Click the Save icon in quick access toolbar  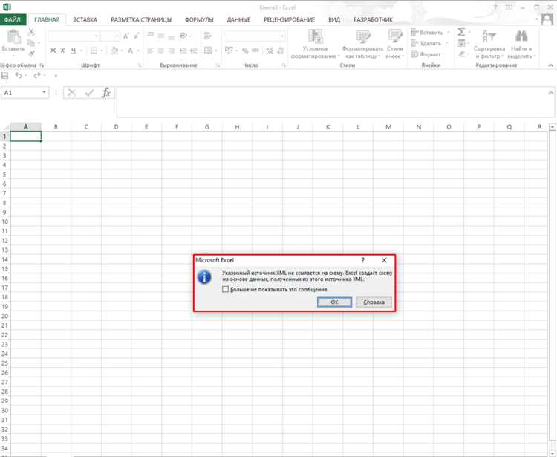click(x=5, y=75)
